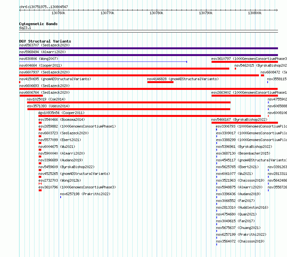Click the nsv5625765 (Ebert2021) label
The width and height of the screenshot is (287, 257).
[237, 167]
